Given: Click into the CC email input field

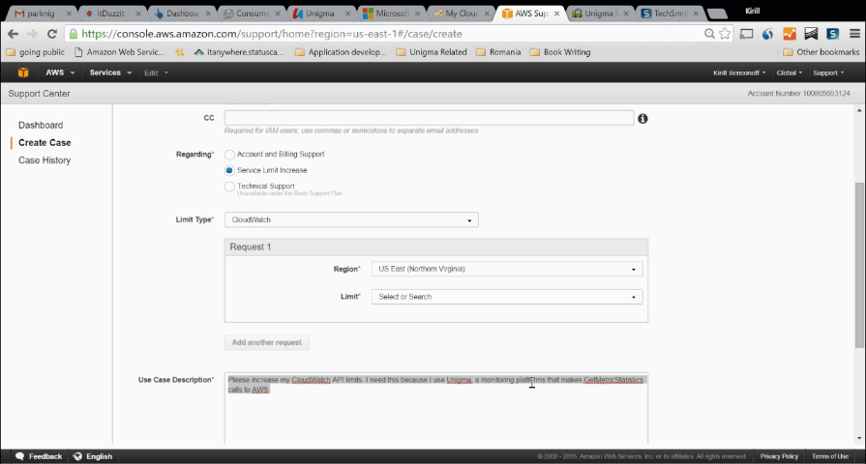Looking at the screenshot, I should click(x=430, y=118).
